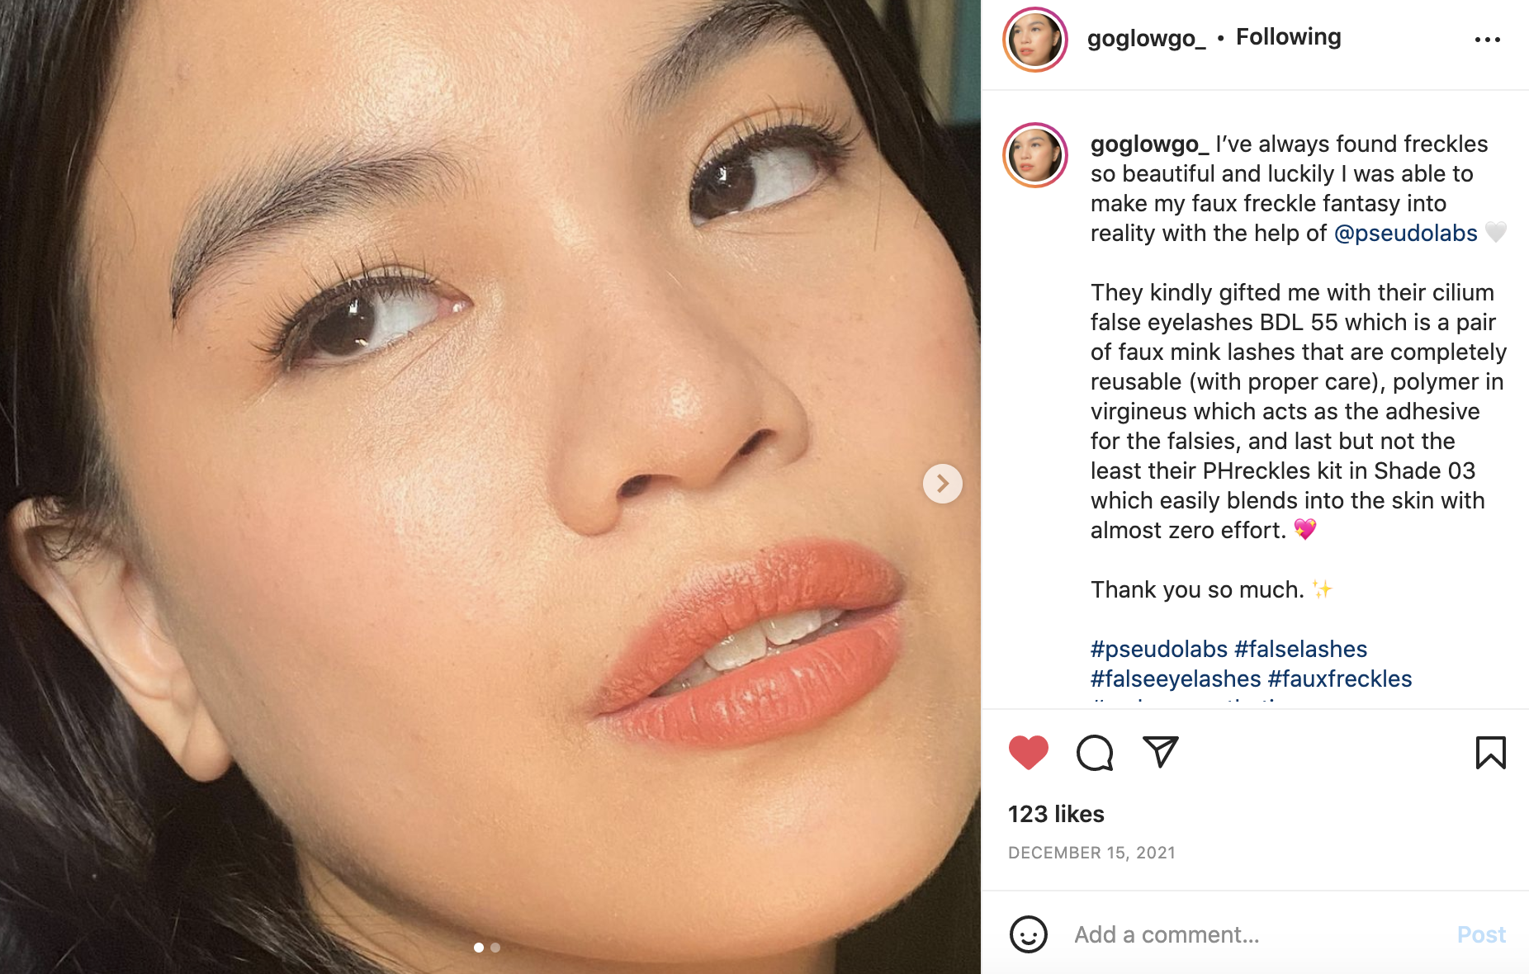The width and height of the screenshot is (1529, 974).
Task: Open the #fauxfreckles hashtag
Action: (x=1340, y=678)
